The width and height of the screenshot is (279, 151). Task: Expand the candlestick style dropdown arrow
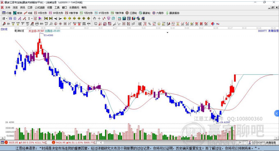pyautogui.click(x=32, y=19)
